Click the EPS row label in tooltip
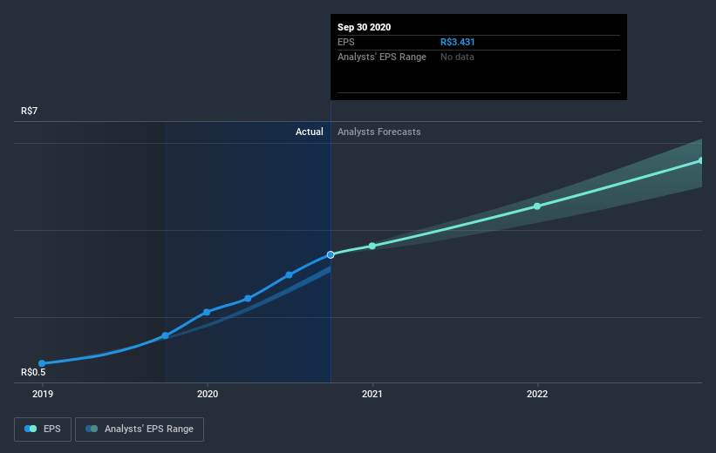Screen dimensions: 716x453 point(345,42)
